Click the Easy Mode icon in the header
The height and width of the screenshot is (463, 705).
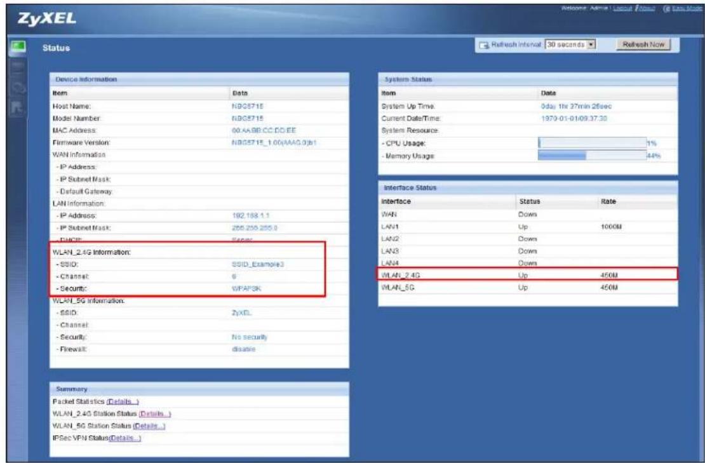click(x=666, y=8)
